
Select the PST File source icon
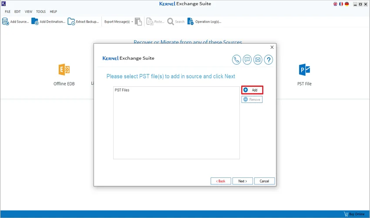(x=304, y=69)
